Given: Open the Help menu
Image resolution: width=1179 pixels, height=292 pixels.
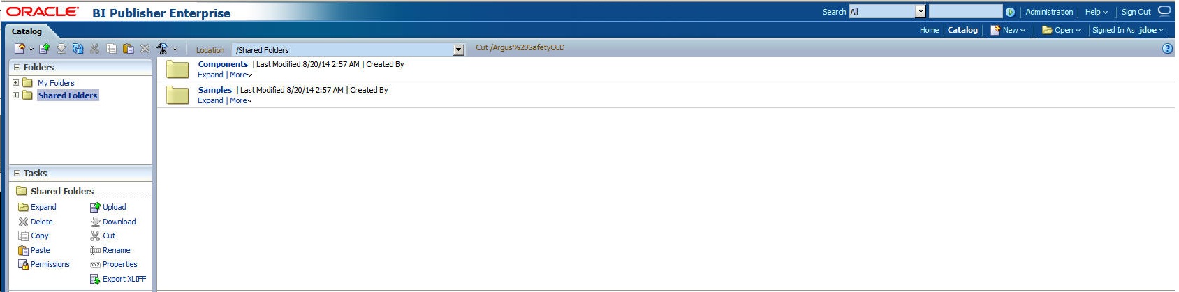Looking at the screenshot, I should [x=1096, y=12].
